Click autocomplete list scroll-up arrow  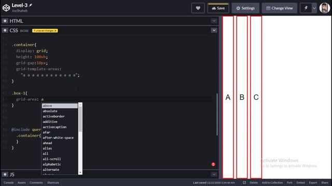click(x=80, y=104)
